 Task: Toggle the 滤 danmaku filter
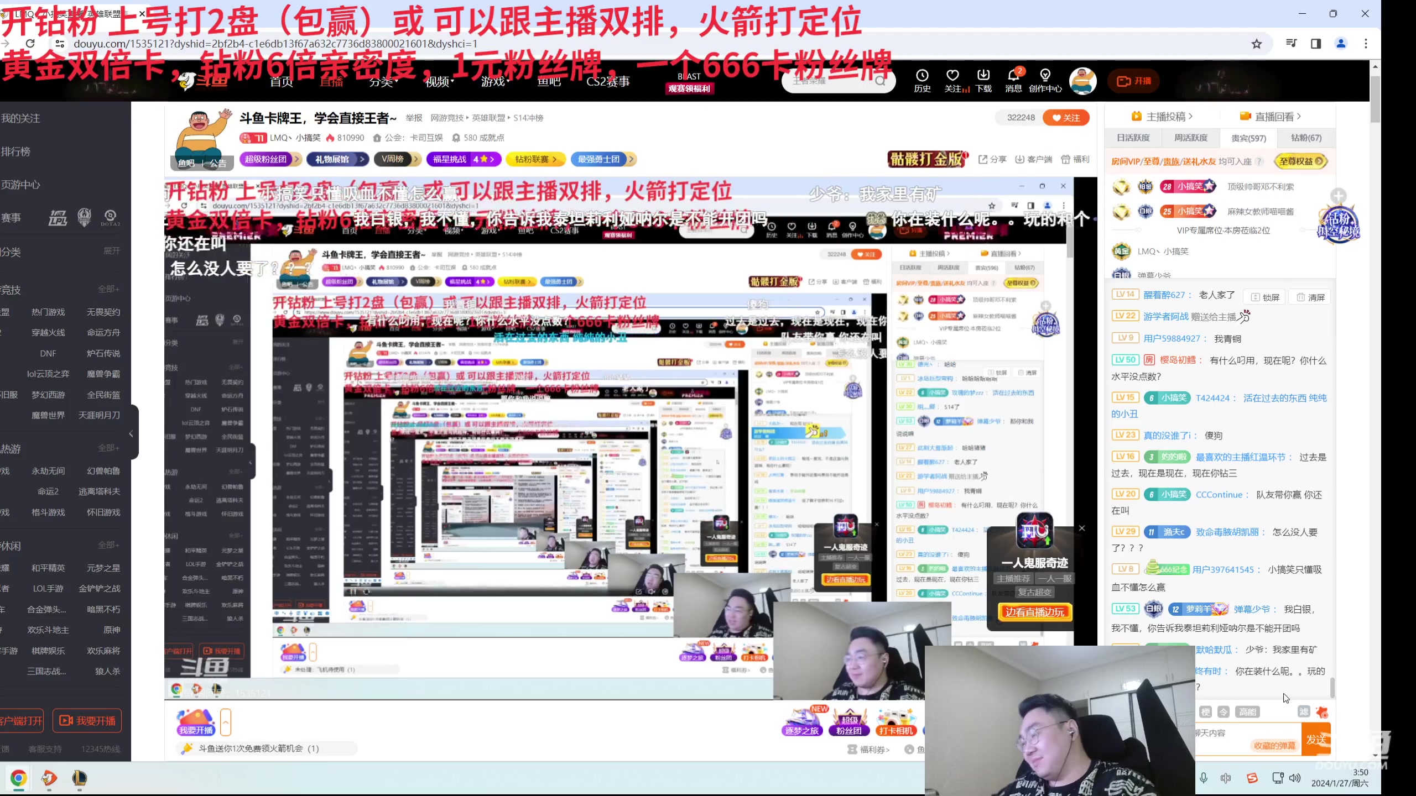click(1304, 712)
